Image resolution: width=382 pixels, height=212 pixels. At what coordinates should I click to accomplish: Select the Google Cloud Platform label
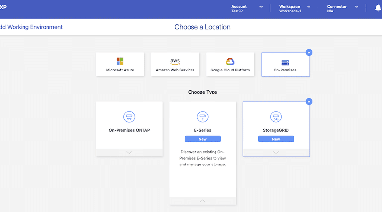[230, 70]
